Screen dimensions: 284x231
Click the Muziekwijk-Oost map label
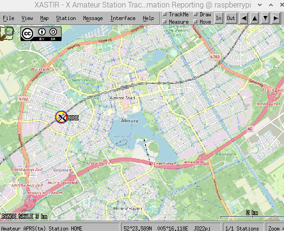click(x=44, y=69)
